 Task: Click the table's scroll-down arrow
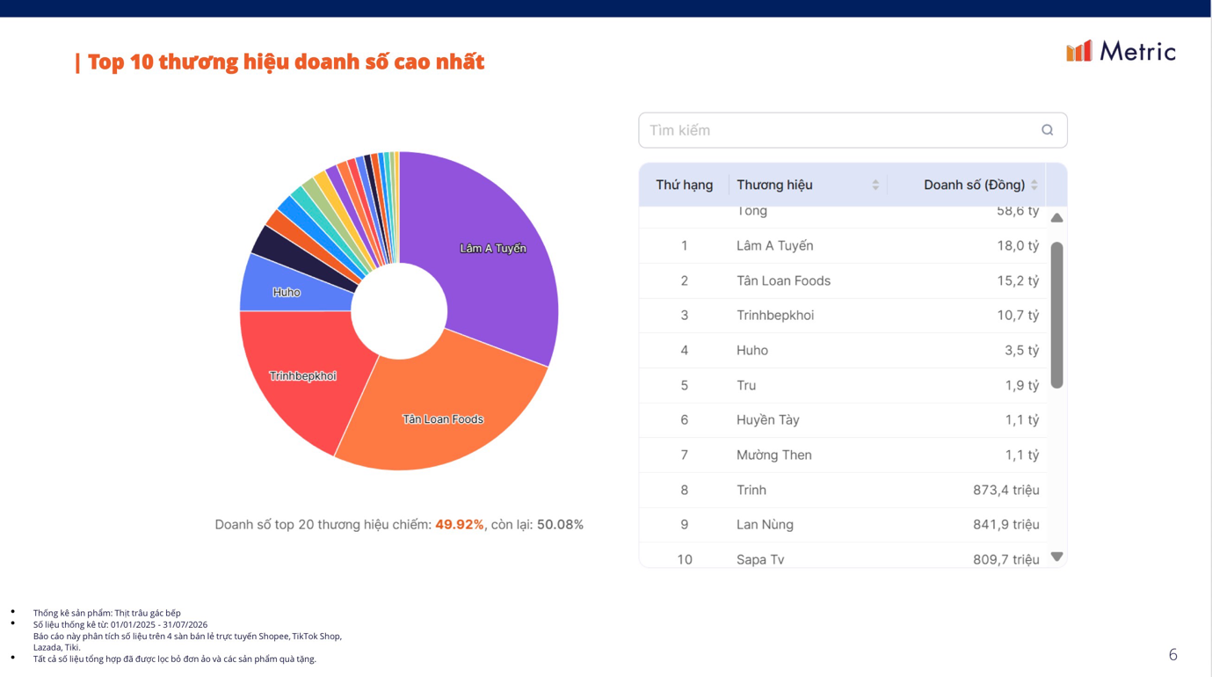pos(1056,557)
